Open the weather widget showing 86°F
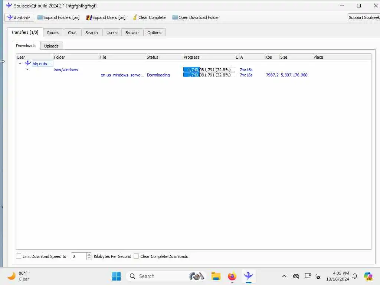 point(18,276)
